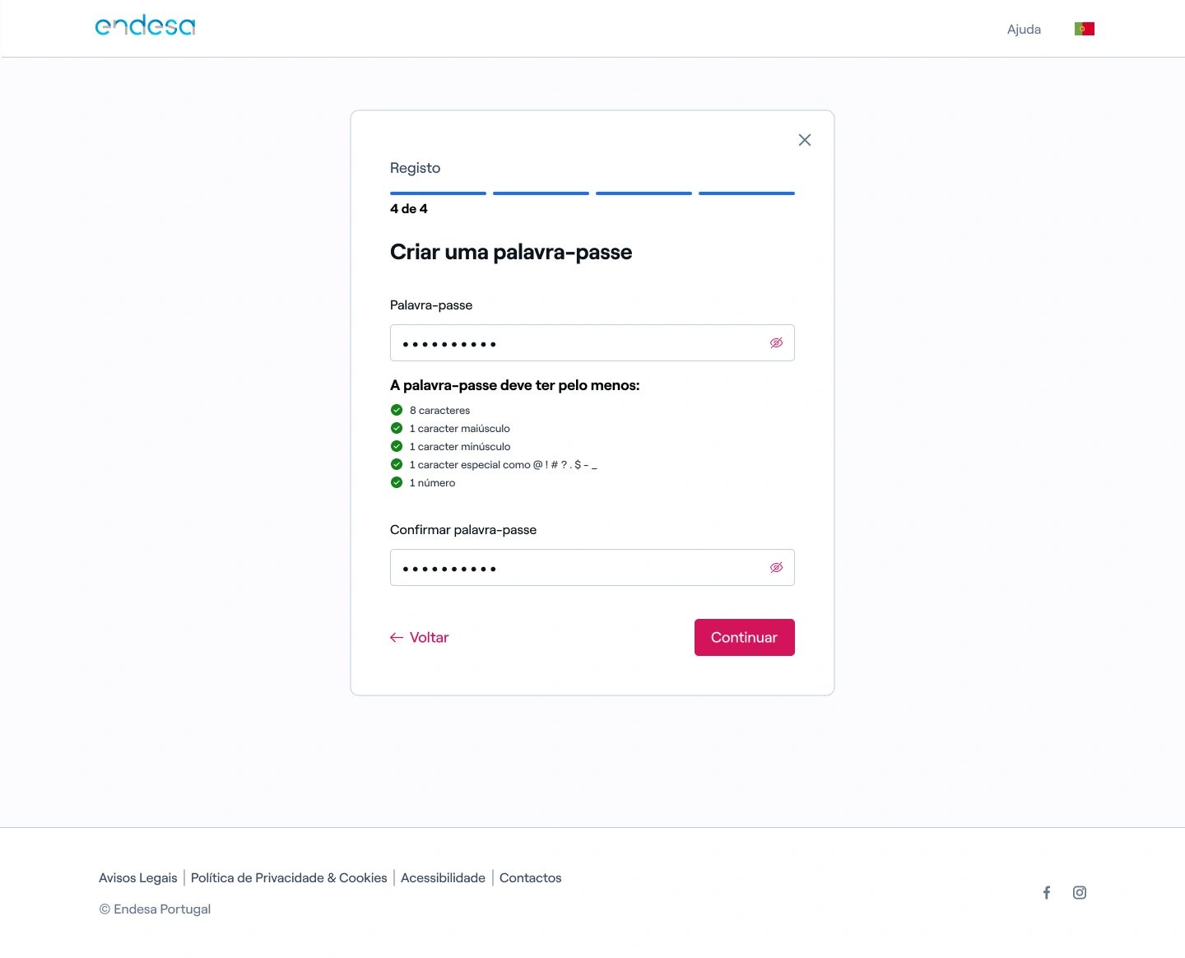The height and width of the screenshot is (958, 1185).
Task: Click the last registration progress segment
Action: [746, 193]
